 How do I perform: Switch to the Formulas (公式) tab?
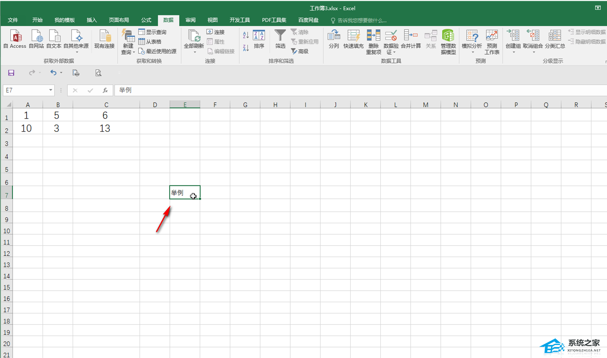pyautogui.click(x=146, y=20)
